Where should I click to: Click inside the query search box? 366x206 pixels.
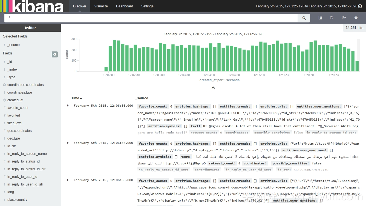pyautogui.click(x=151, y=18)
